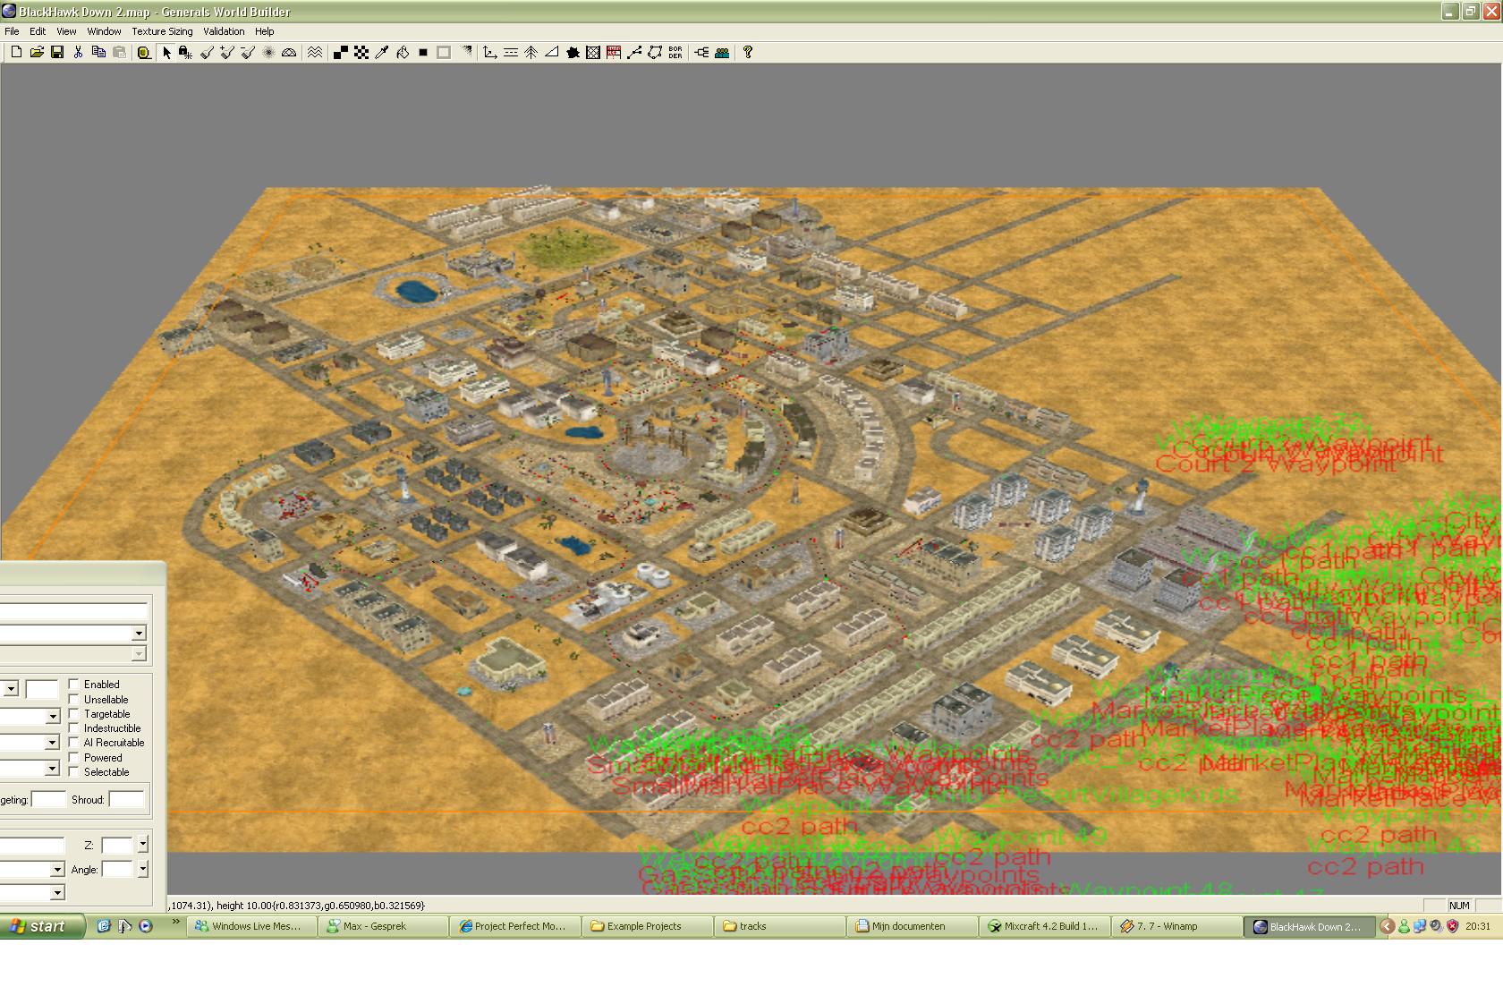Toggle the Selectable checkbox
The width and height of the screenshot is (1503, 987).
pyautogui.click(x=74, y=771)
